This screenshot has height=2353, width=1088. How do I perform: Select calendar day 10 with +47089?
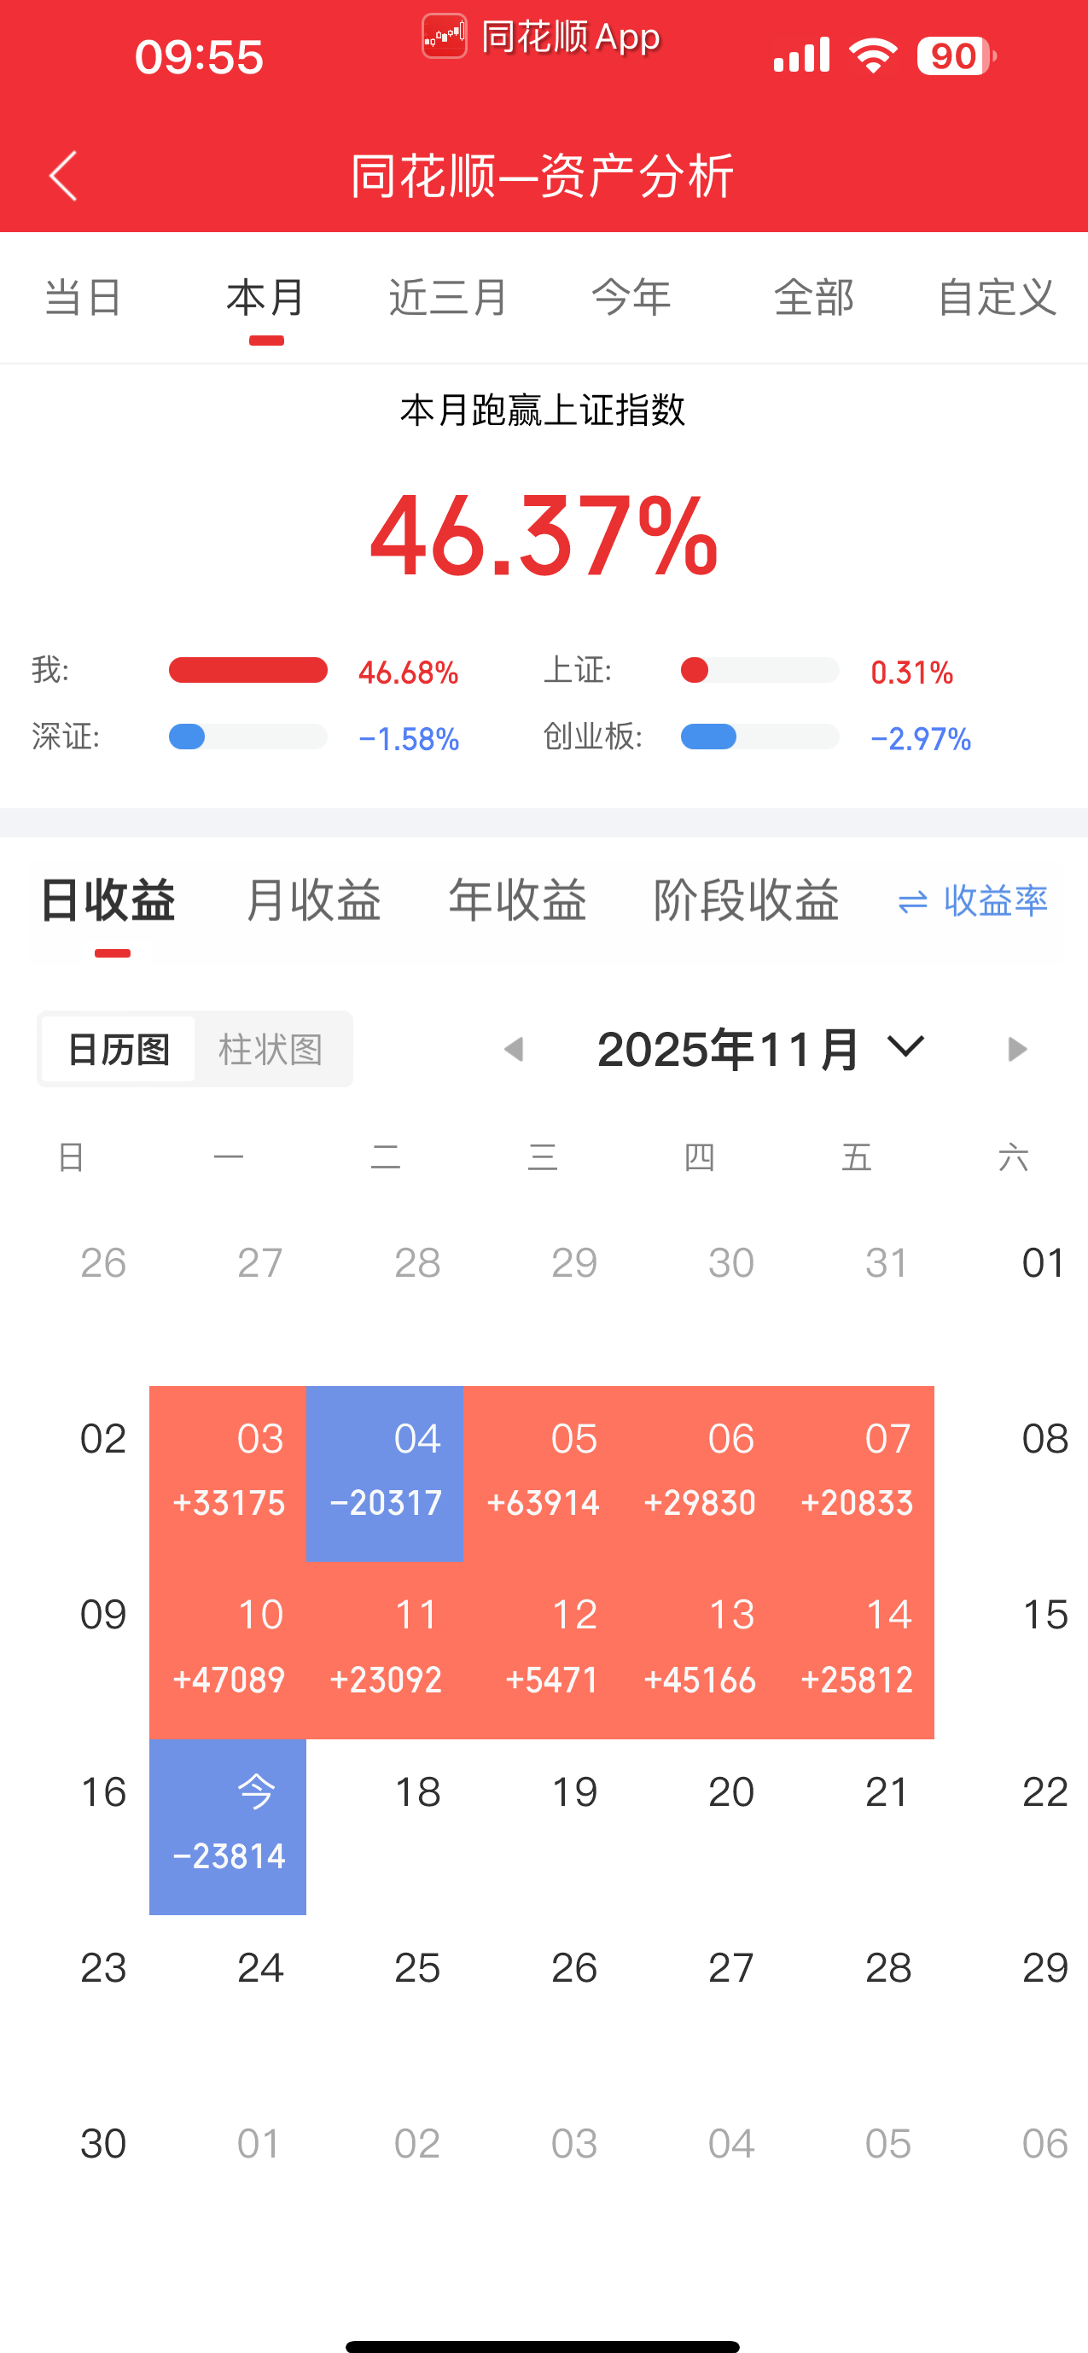pos(228,1650)
